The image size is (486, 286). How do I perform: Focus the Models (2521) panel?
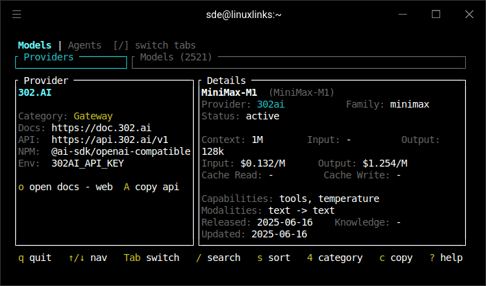(298, 62)
